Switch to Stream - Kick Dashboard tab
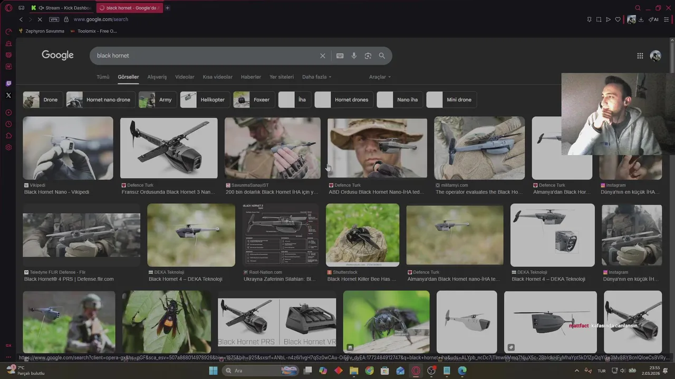The image size is (675, 379). click(62, 8)
